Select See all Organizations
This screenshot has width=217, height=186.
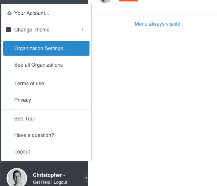point(46,65)
